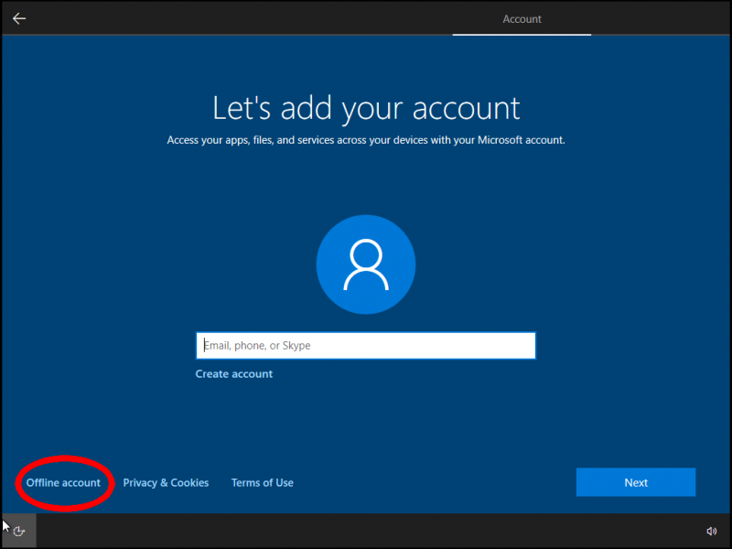Click the blue area between Terms of Use and Next
The image size is (732, 549).
point(435,483)
